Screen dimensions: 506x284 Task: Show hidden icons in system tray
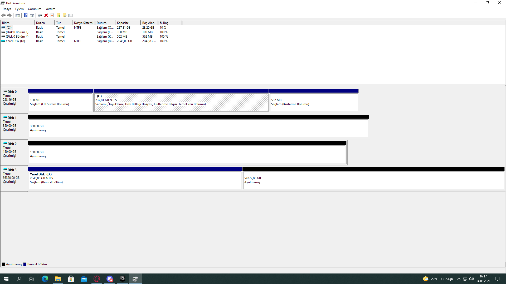click(459, 279)
